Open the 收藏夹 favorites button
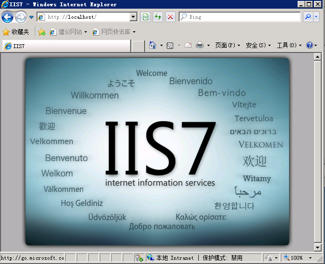 coord(15,32)
